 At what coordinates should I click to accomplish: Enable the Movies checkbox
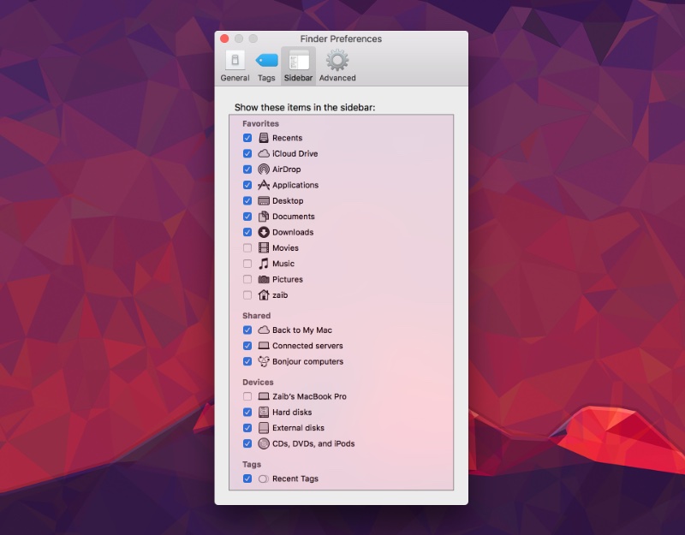click(247, 247)
